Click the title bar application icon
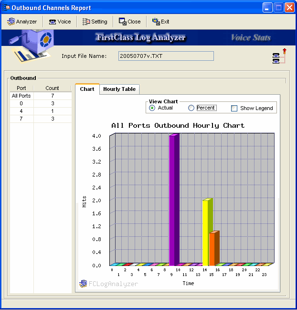Image resolution: width=297 pixels, height=310 pixels. click(x=7, y=8)
